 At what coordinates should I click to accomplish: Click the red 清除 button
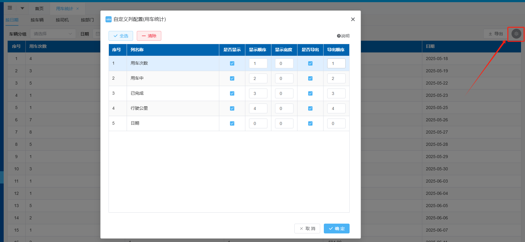pos(149,36)
